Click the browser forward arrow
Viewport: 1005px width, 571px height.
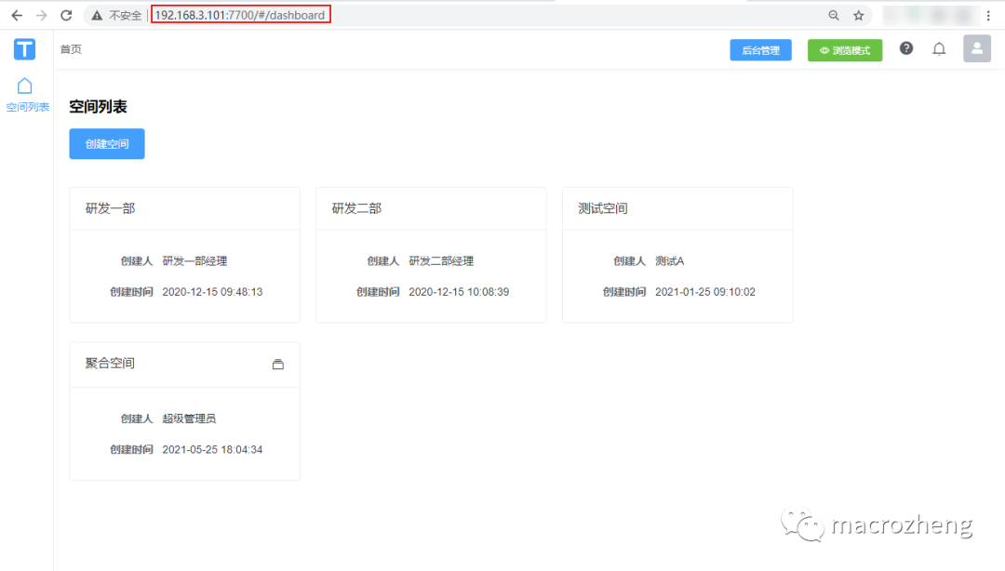pyautogui.click(x=42, y=16)
